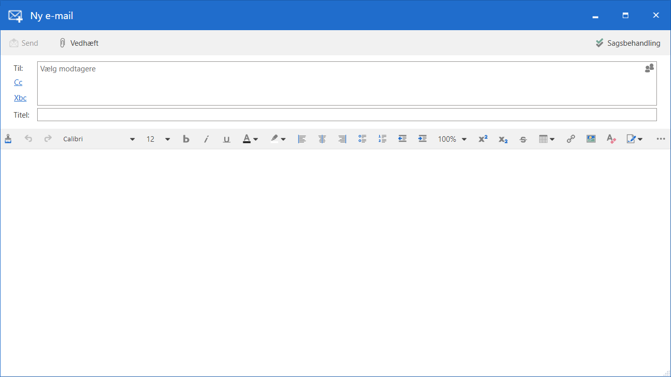The width and height of the screenshot is (671, 377).
Task: Click the clear formatting icon
Action: click(x=611, y=139)
